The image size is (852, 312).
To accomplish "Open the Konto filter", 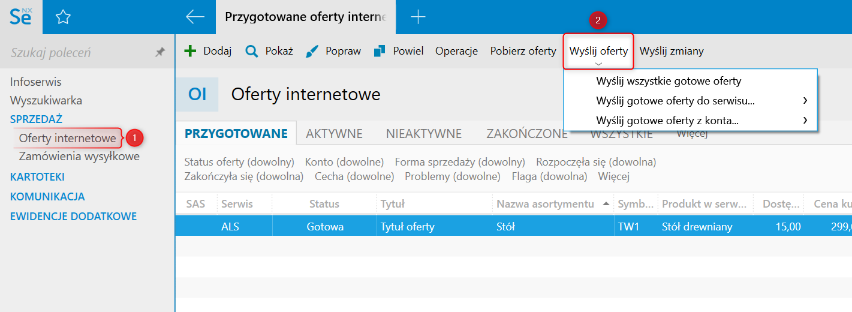I will coord(344,162).
